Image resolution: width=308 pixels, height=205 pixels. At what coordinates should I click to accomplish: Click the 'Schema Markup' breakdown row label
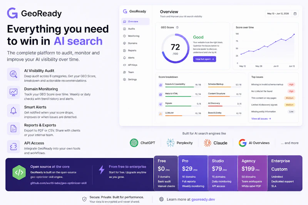pos(216,84)
